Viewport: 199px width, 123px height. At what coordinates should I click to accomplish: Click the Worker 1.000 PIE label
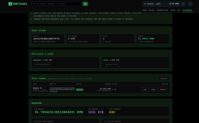[x=43, y=60]
